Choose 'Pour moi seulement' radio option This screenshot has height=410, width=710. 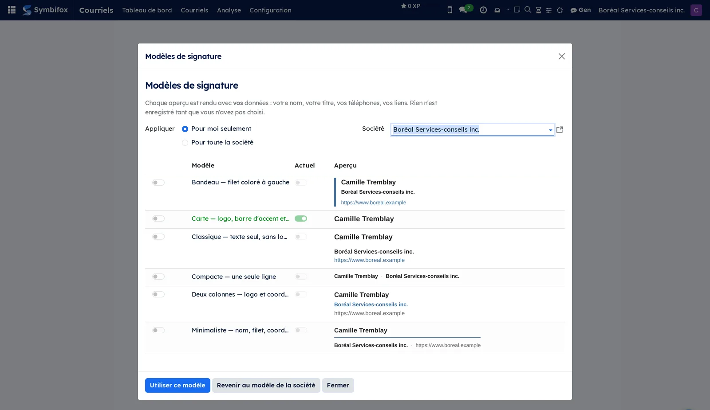(185, 129)
